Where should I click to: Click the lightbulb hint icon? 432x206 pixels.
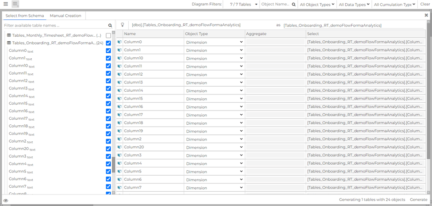(x=123, y=24)
